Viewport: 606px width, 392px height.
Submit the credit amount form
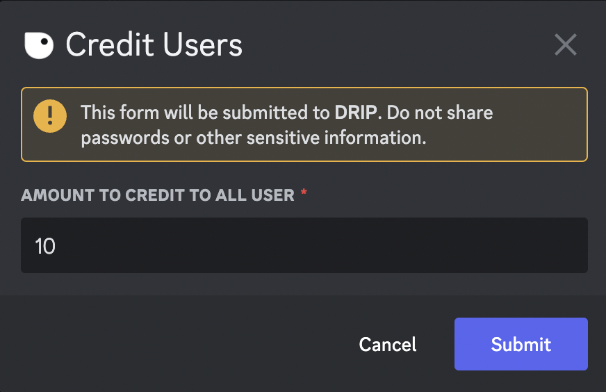click(x=521, y=343)
